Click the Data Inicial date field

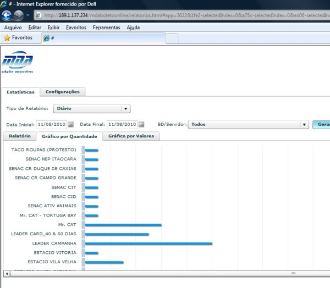tap(52, 124)
